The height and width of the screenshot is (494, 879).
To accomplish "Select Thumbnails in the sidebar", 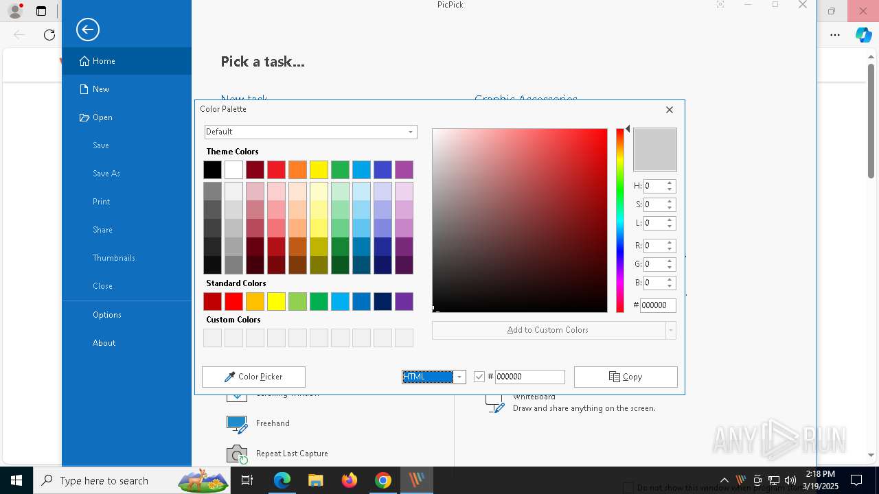I will pos(126,258).
